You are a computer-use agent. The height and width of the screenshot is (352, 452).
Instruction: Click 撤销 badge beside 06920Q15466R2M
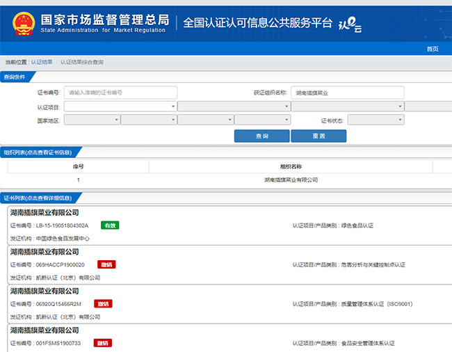click(103, 303)
